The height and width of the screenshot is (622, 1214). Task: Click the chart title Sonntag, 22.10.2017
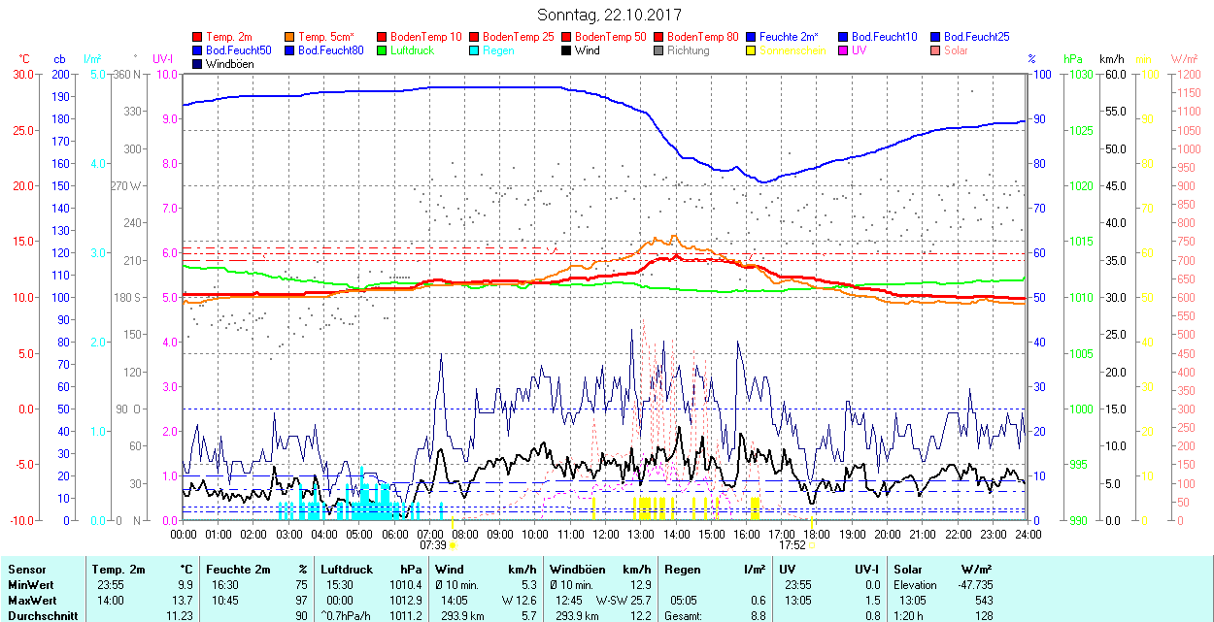tap(609, 15)
